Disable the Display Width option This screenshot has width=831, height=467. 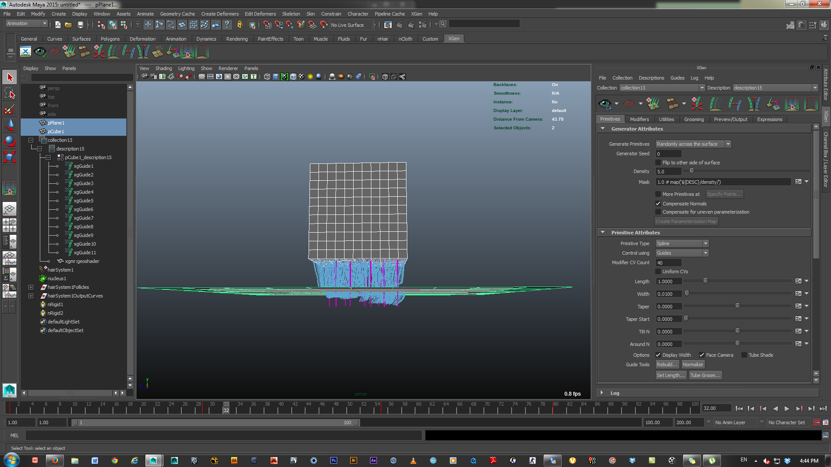(658, 355)
